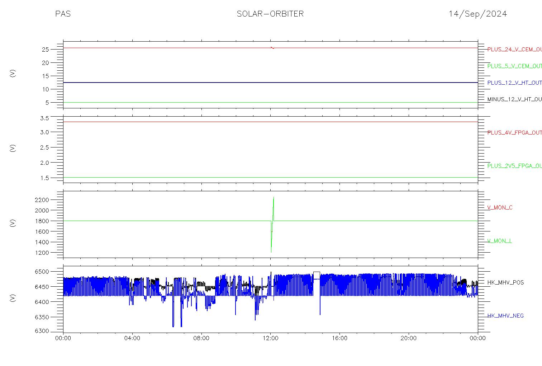Click the red 24V line blip near 12:00
The image size is (542, 366).
coord(272,47)
